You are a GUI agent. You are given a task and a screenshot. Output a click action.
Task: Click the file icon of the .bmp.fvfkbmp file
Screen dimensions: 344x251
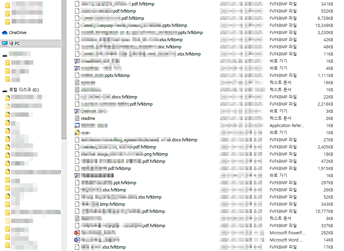[77, 204]
